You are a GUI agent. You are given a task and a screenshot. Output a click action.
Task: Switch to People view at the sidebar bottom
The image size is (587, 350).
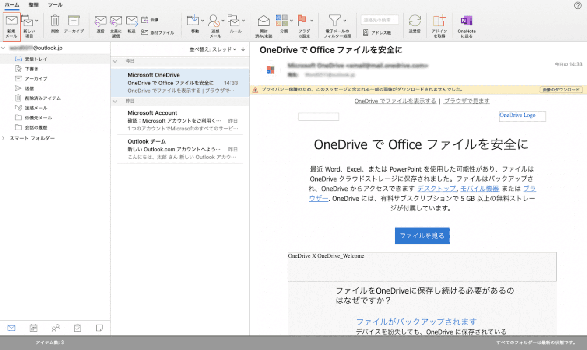point(56,328)
